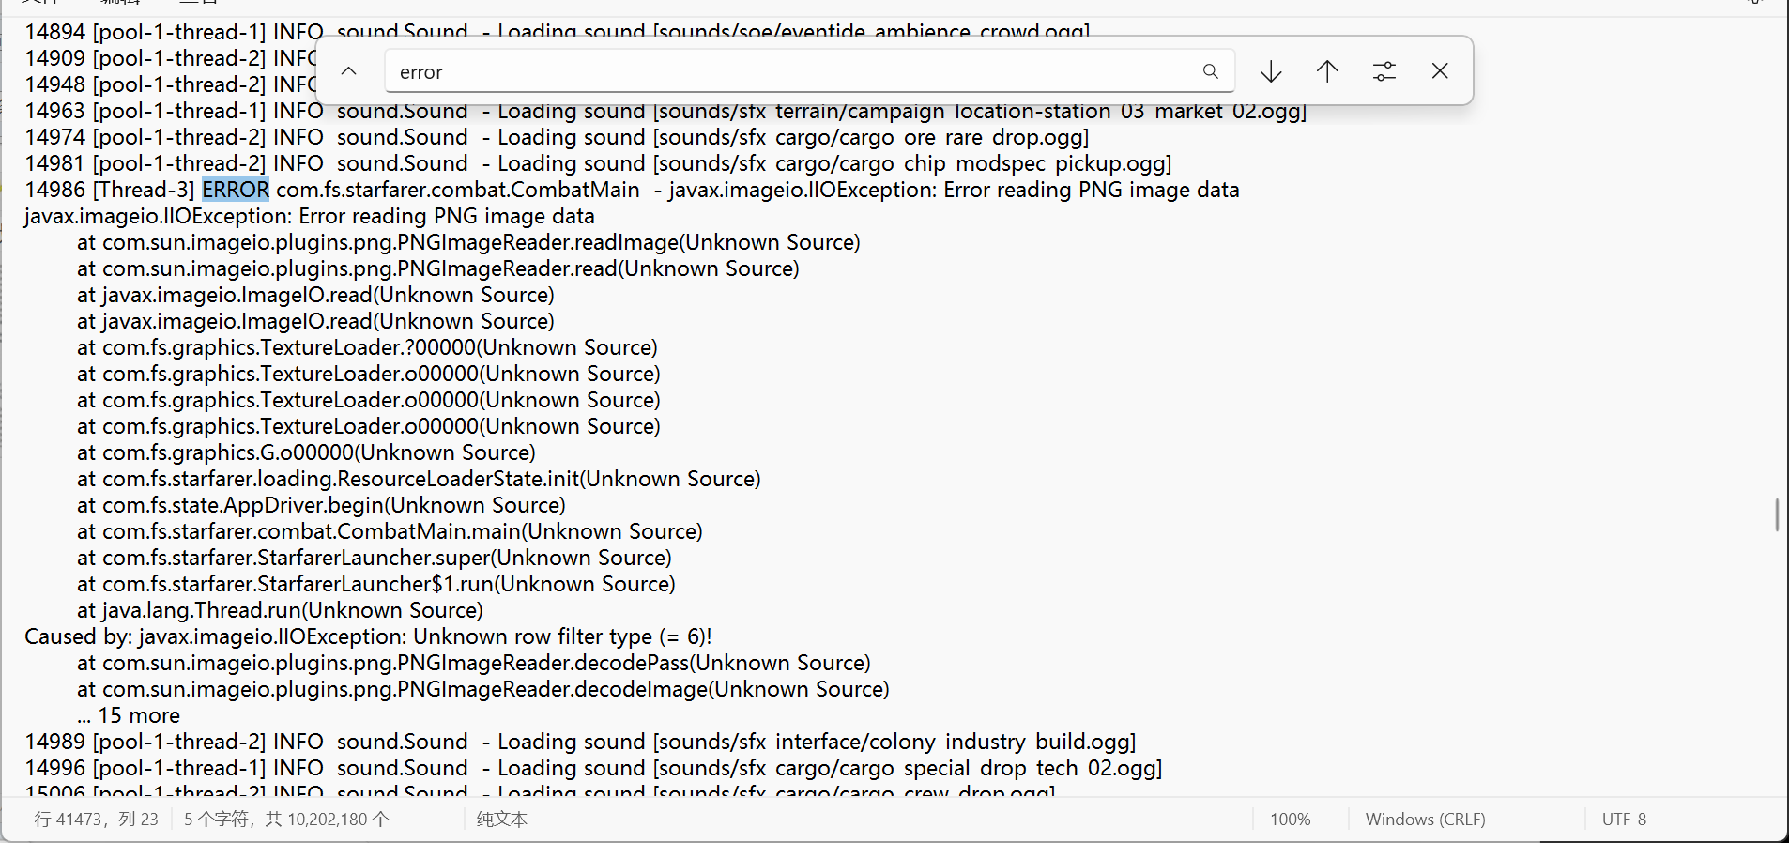The image size is (1789, 843).
Task: Click the highlighted ERROR word
Action: (236, 190)
